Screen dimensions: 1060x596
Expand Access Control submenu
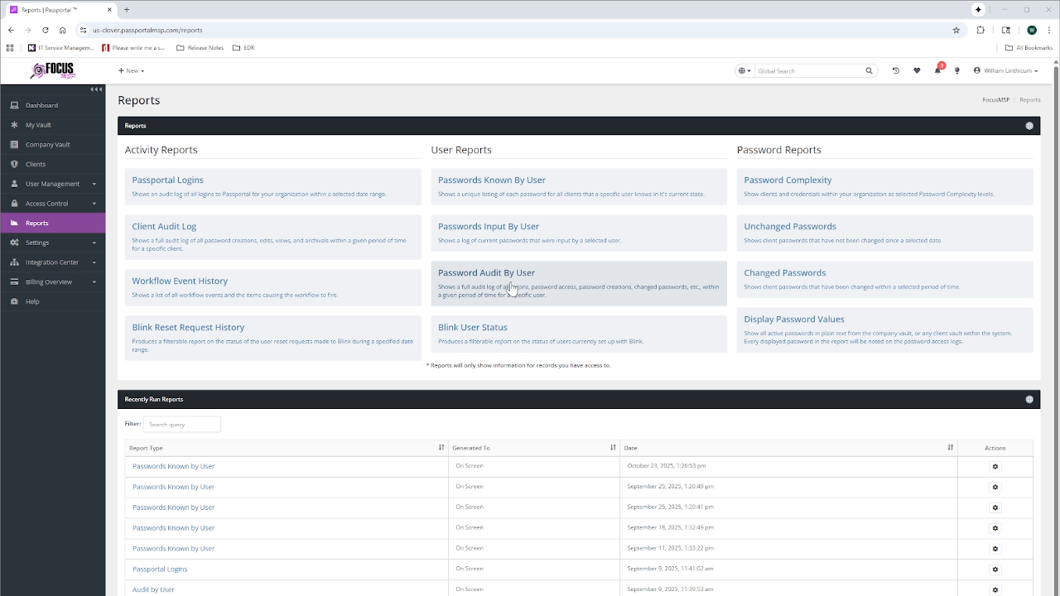53,204
